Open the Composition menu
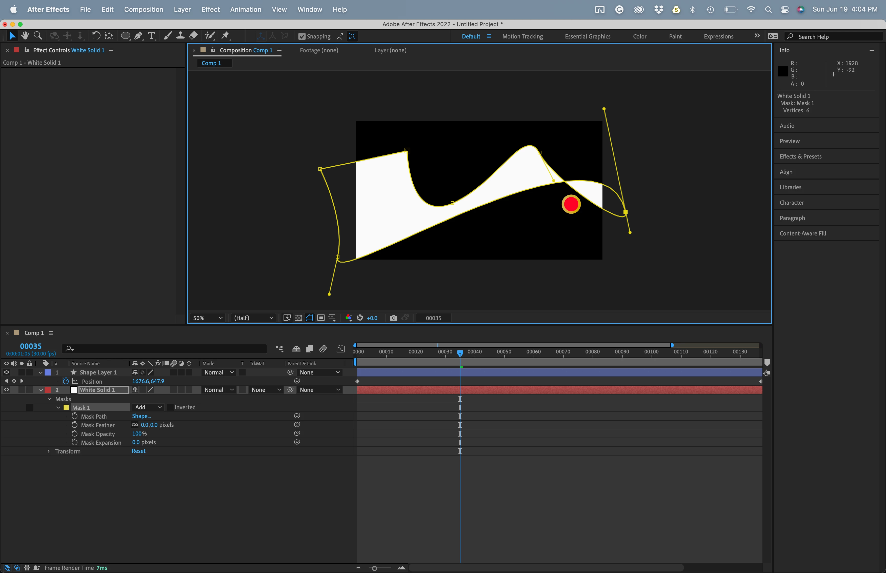 pyautogui.click(x=144, y=9)
